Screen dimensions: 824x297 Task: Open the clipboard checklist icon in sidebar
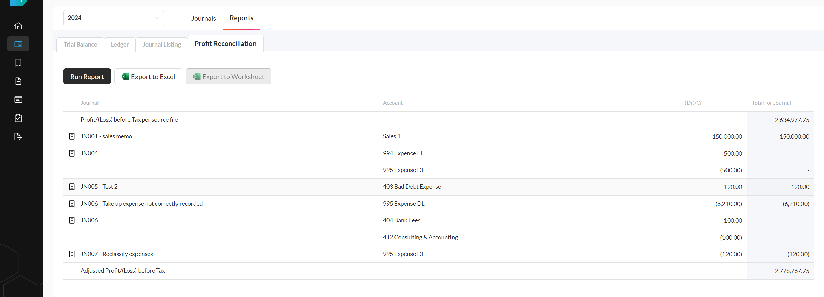click(x=18, y=118)
